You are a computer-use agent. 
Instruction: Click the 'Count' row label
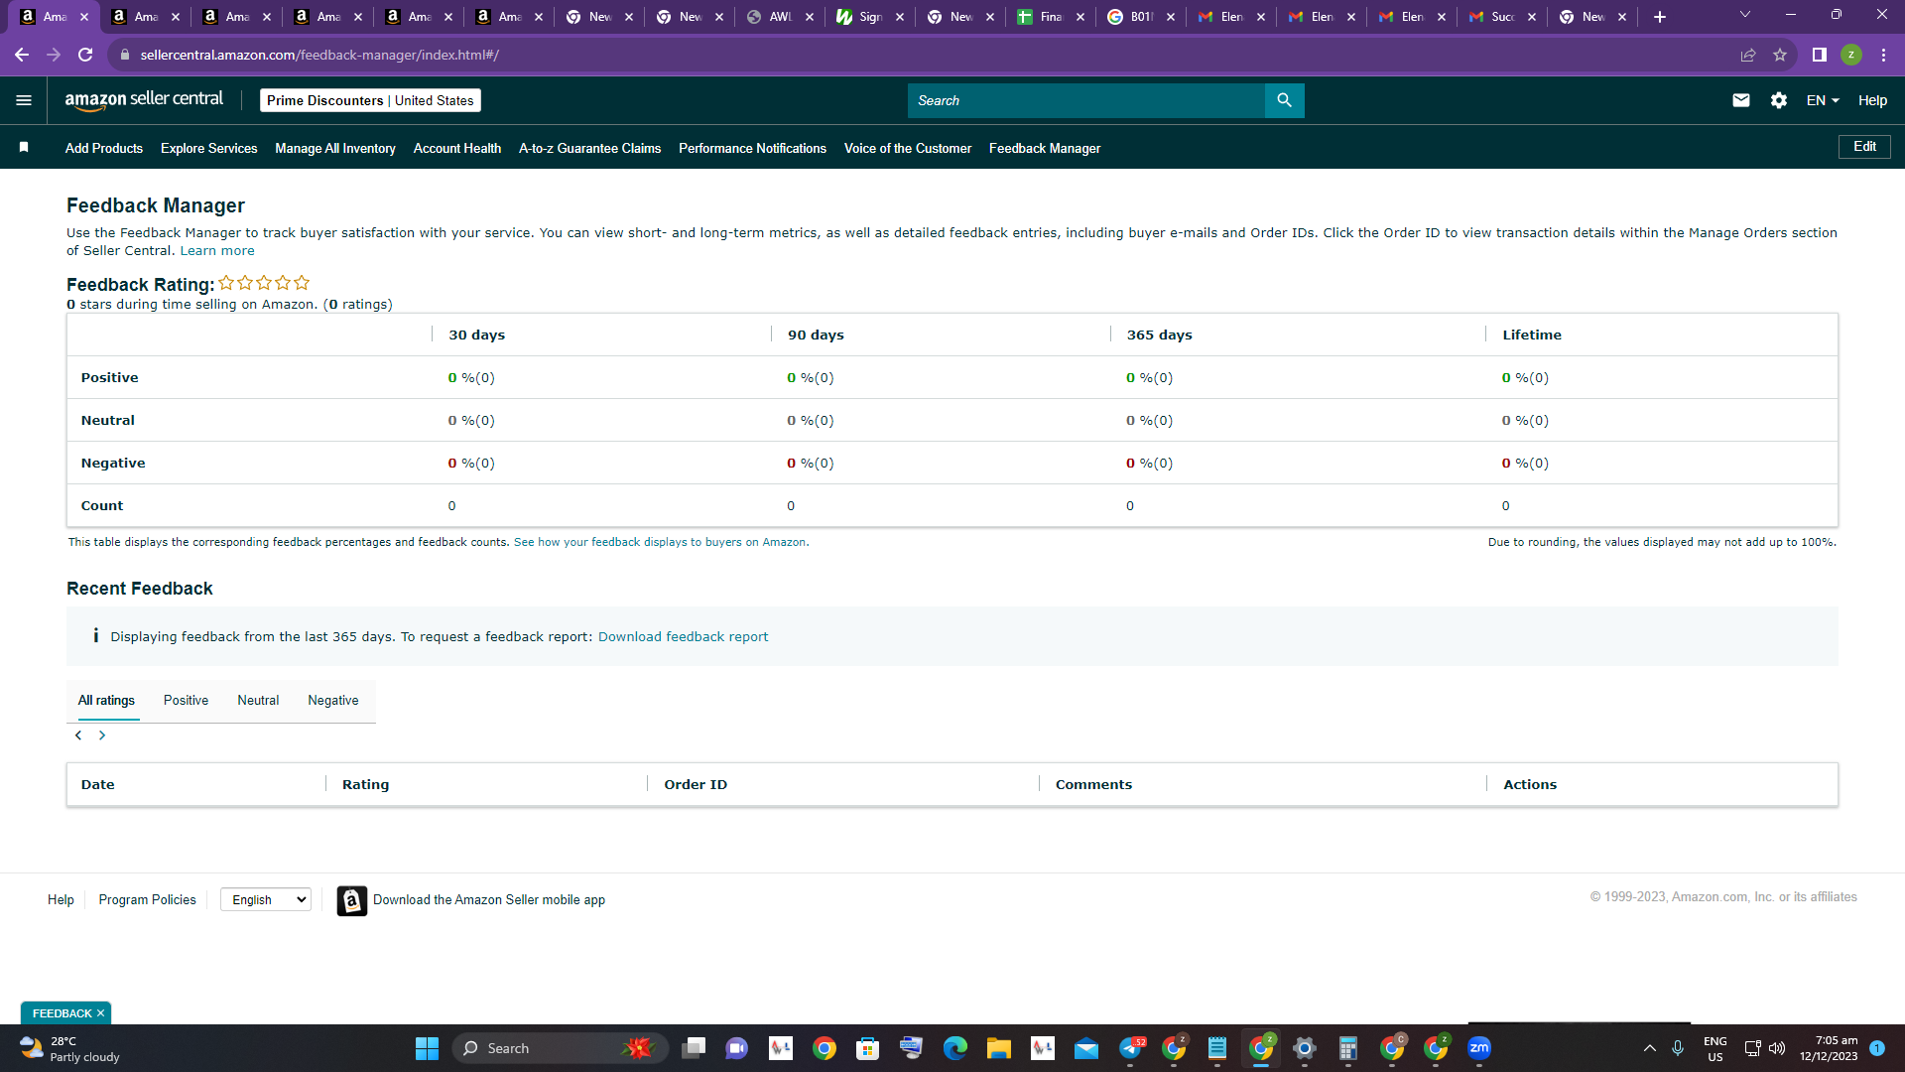(102, 505)
